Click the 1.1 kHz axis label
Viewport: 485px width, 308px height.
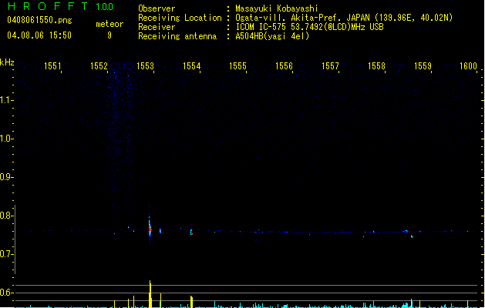(x=6, y=100)
